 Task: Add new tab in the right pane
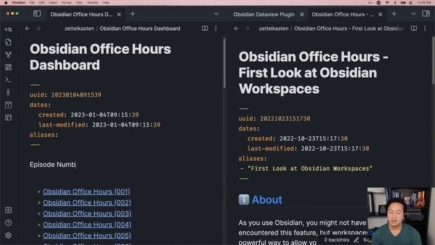394,14
